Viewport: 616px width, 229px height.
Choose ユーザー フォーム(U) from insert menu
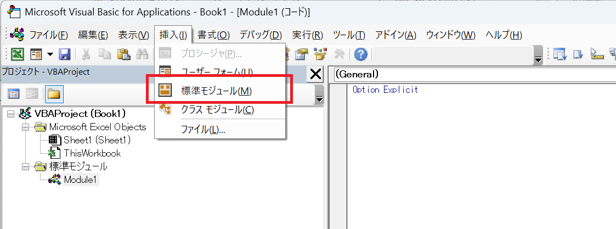220,72
